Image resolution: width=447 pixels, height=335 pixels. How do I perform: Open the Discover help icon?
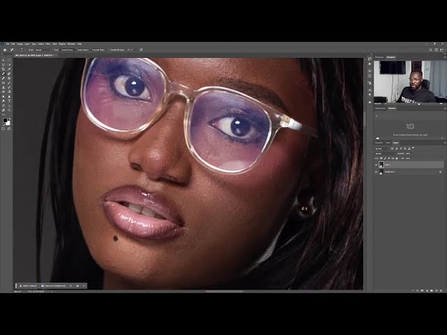point(436,50)
